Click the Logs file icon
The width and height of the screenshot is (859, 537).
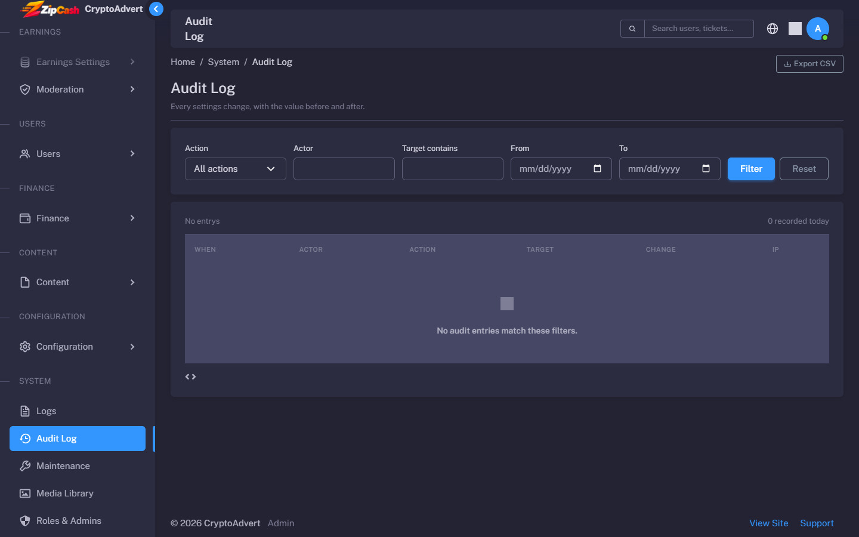(25, 411)
